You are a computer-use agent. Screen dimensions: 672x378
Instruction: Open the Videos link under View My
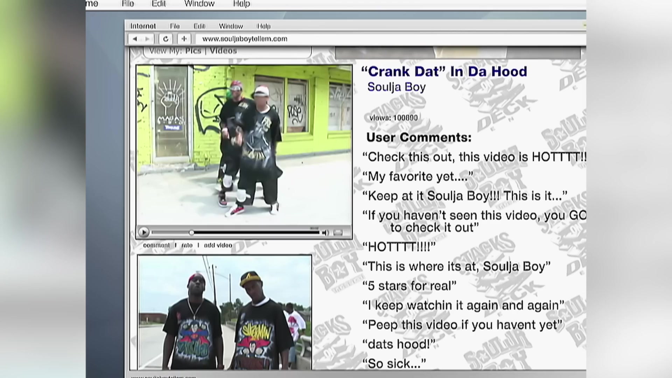(x=223, y=51)
